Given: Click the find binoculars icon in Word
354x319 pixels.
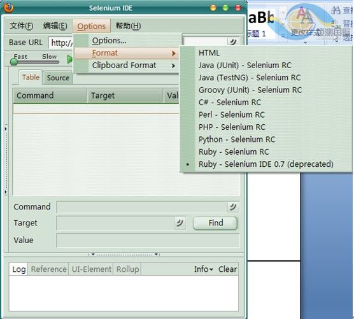Looking at the screenshot, I should pyautogui.click(x=336, y=10).
